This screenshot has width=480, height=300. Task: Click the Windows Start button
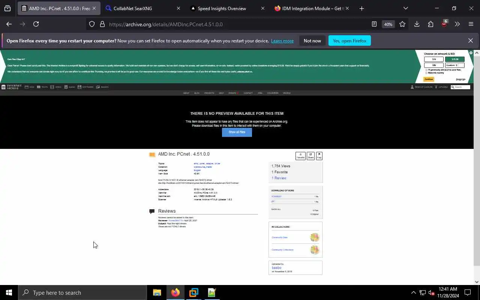(x=9, y=292)
